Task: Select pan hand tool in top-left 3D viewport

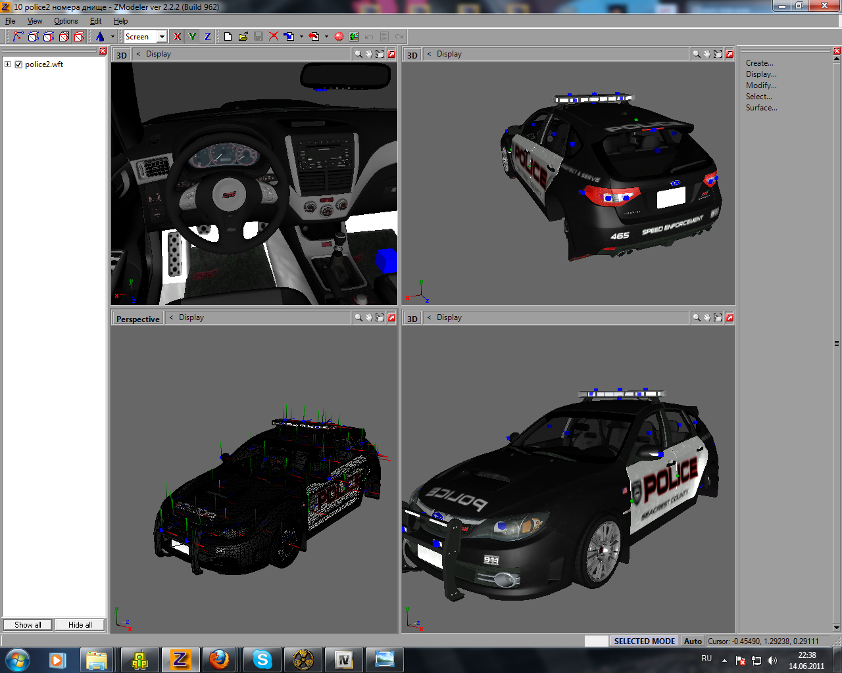Action: click(369, 55)
